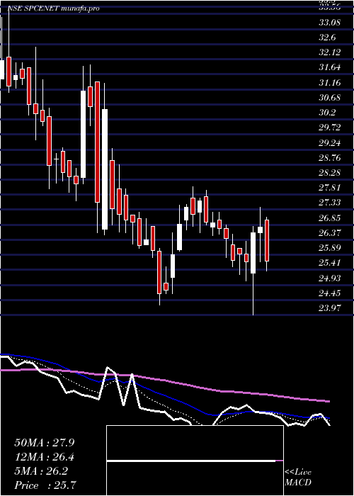Click the 29.24 price axis label
Screen dimensions: 354x496
point(330,143)
